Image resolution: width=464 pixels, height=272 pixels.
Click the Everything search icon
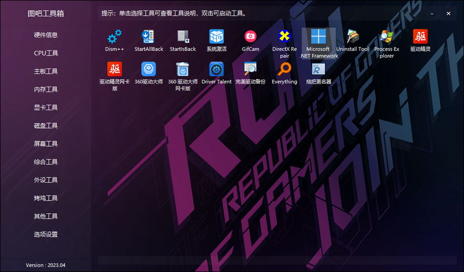[284, 69]
